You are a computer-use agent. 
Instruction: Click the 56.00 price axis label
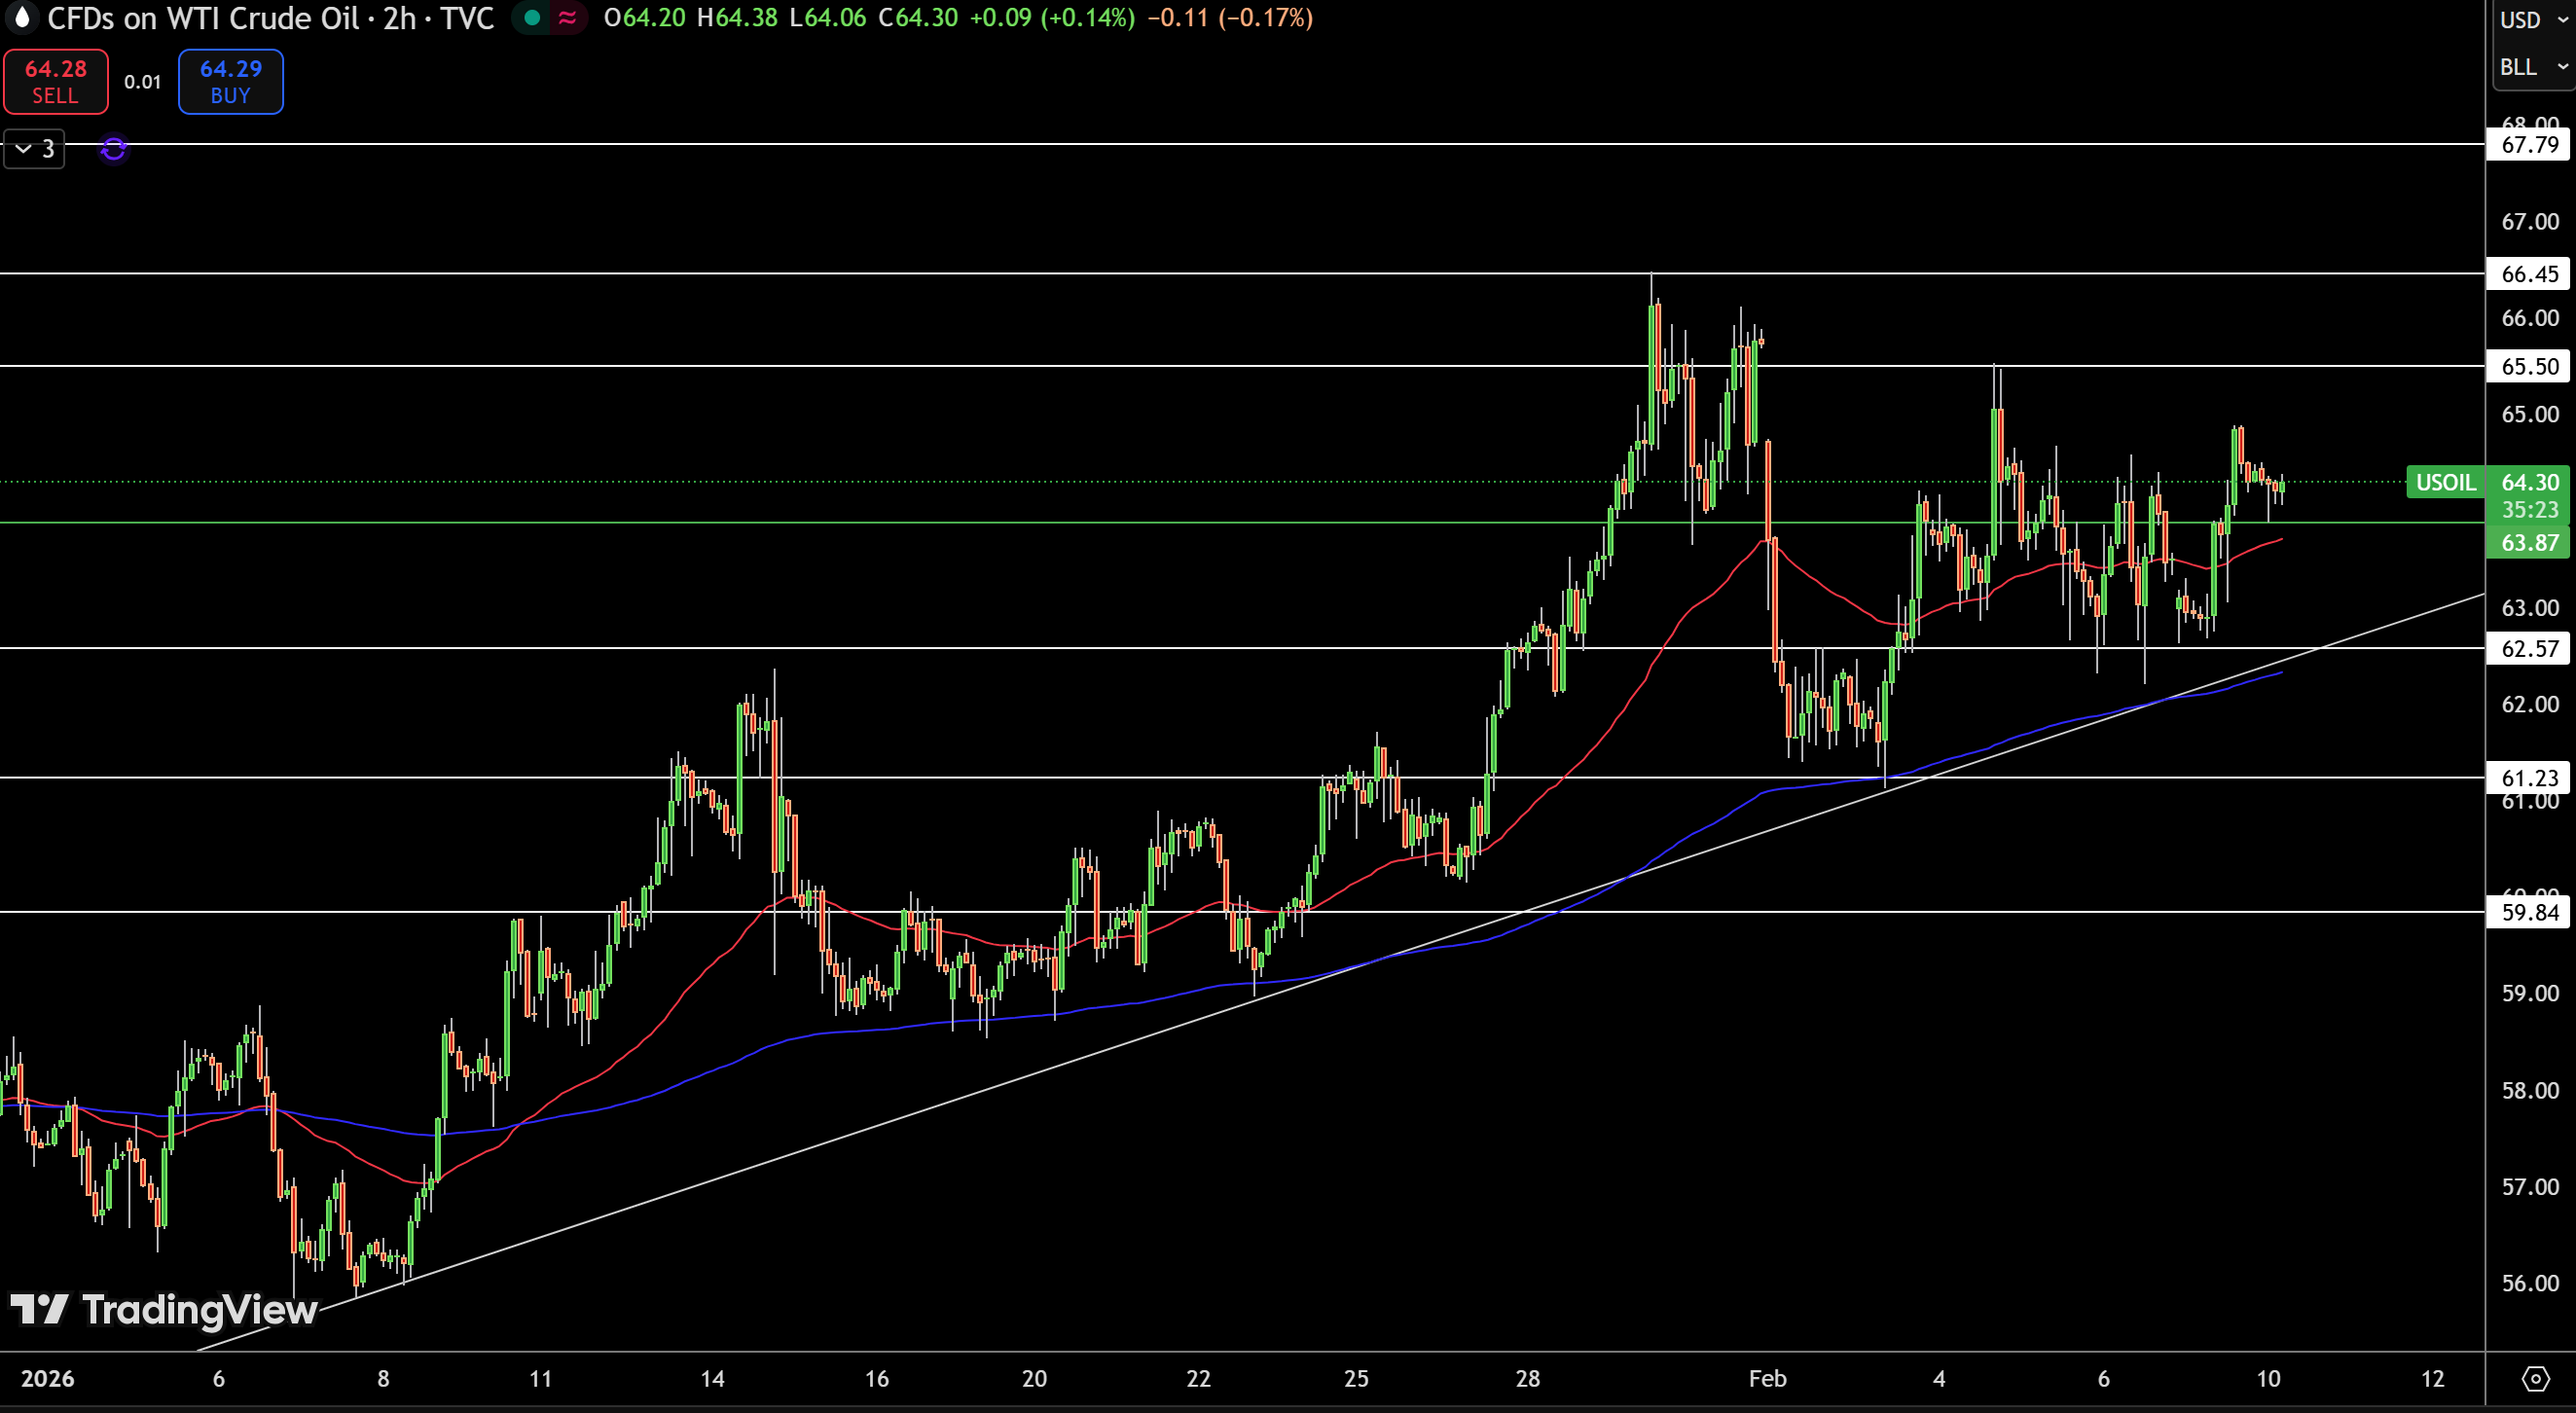point(2530,1284)
